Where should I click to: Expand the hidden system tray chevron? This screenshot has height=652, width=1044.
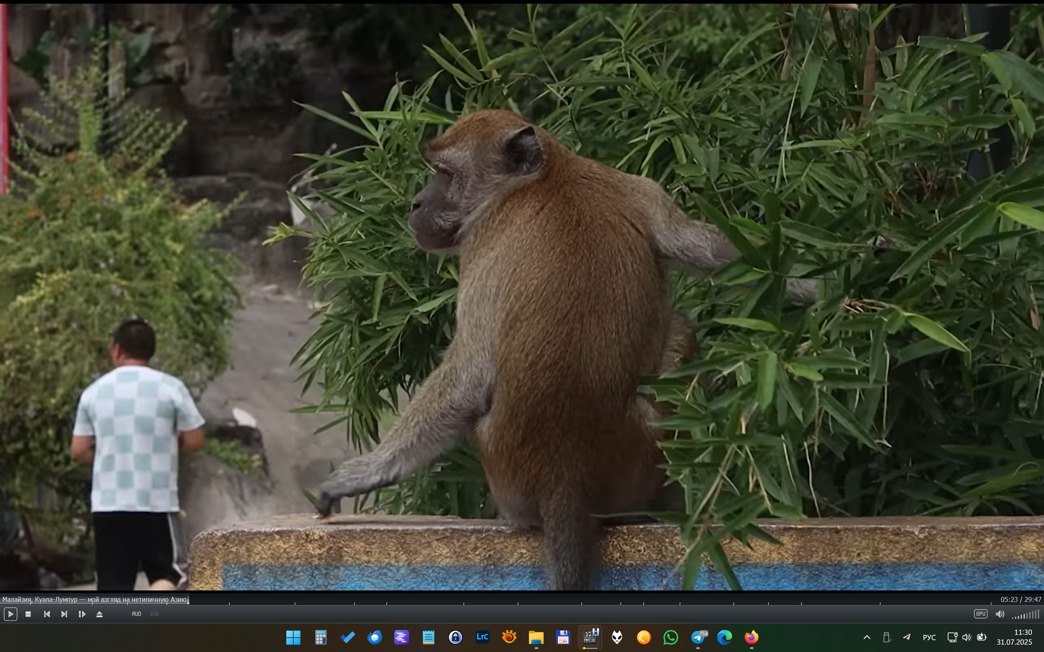tap(867, 637)
